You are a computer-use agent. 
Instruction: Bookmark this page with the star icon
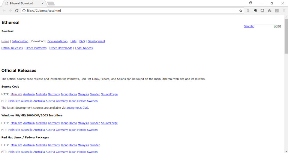241,11
